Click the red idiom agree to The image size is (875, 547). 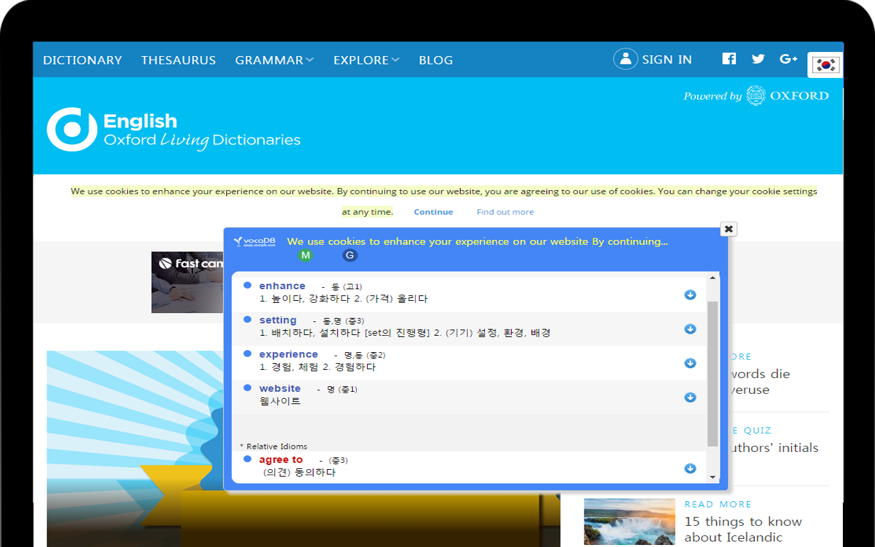(x=281, y=459)
